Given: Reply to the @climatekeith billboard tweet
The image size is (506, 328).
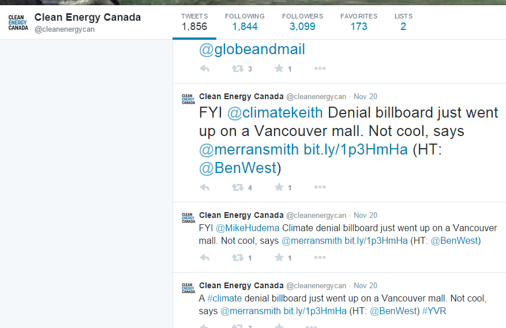Looking at the screenshot, I should pyautogui.click(x=204, y=187).
